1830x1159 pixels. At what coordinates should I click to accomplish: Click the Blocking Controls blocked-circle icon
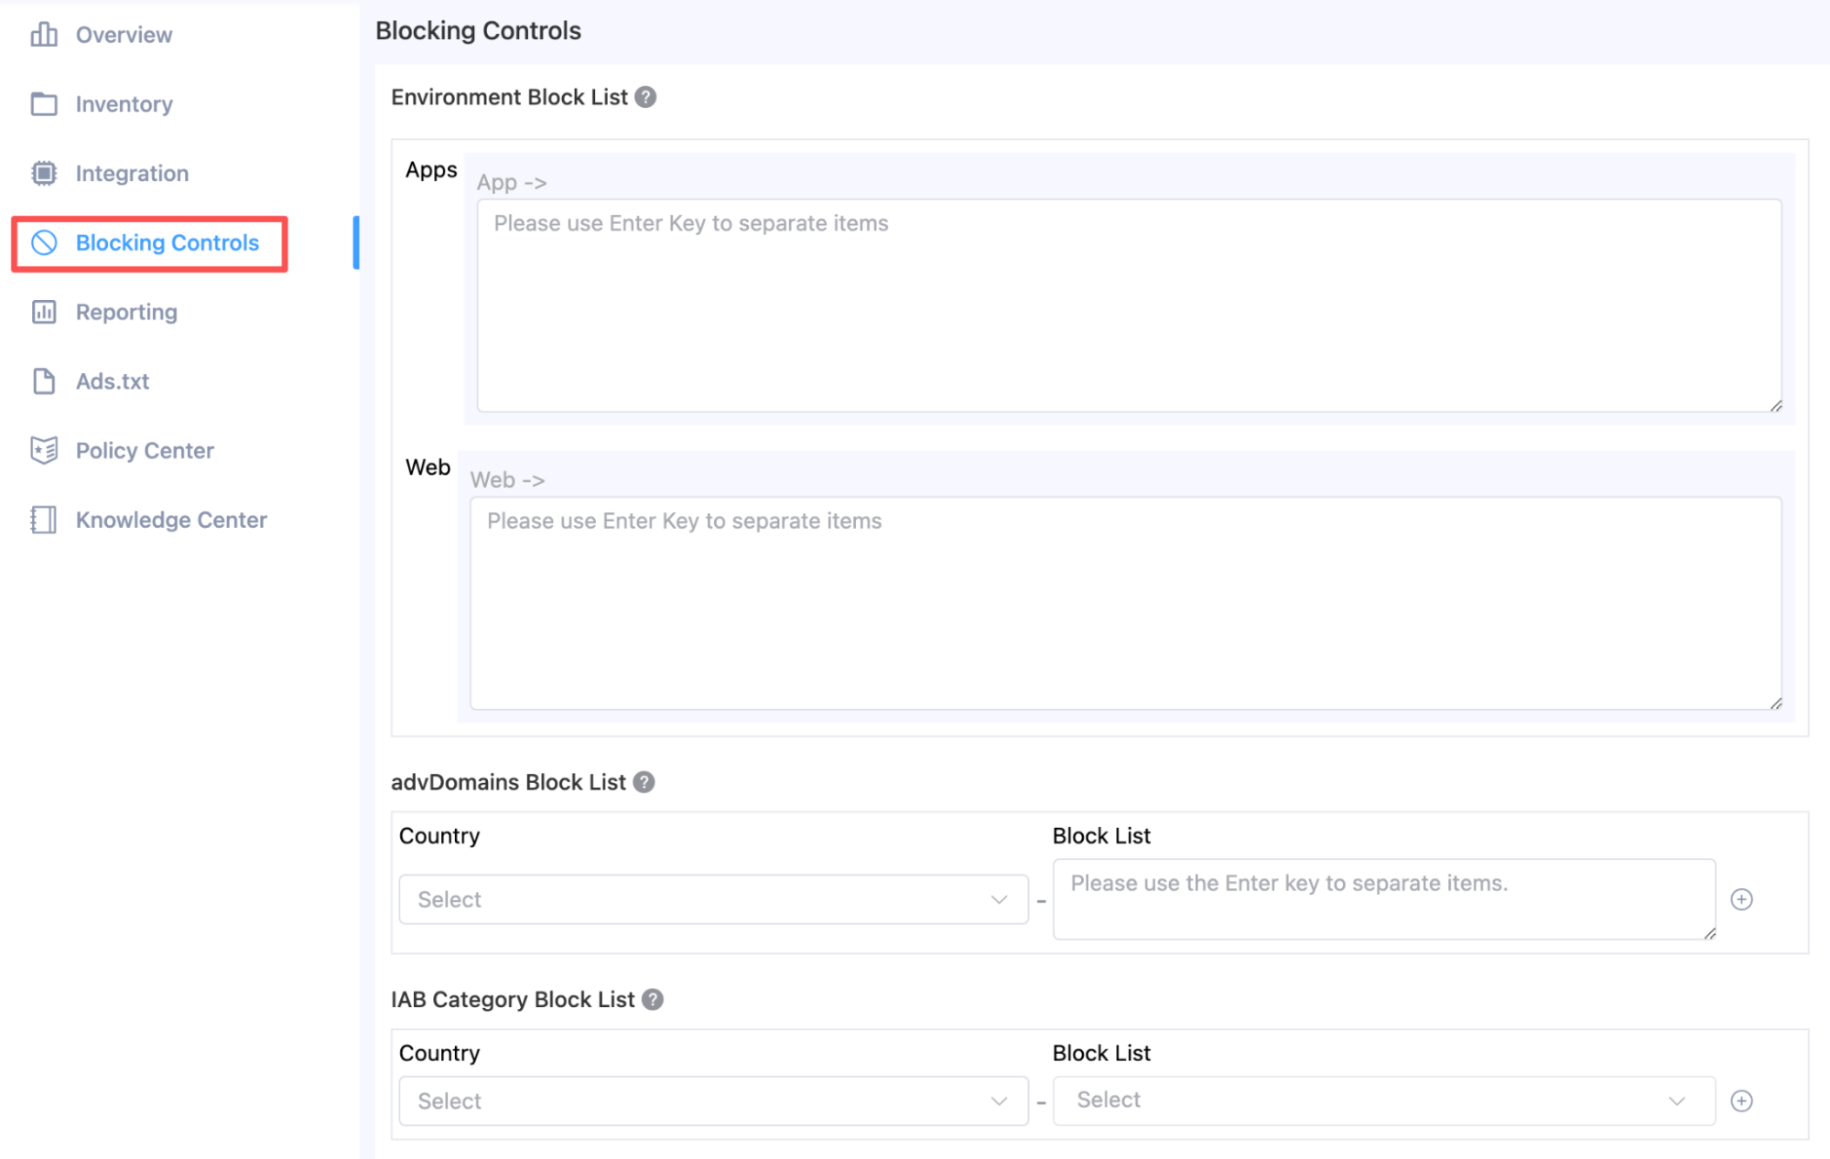point(43,242)
